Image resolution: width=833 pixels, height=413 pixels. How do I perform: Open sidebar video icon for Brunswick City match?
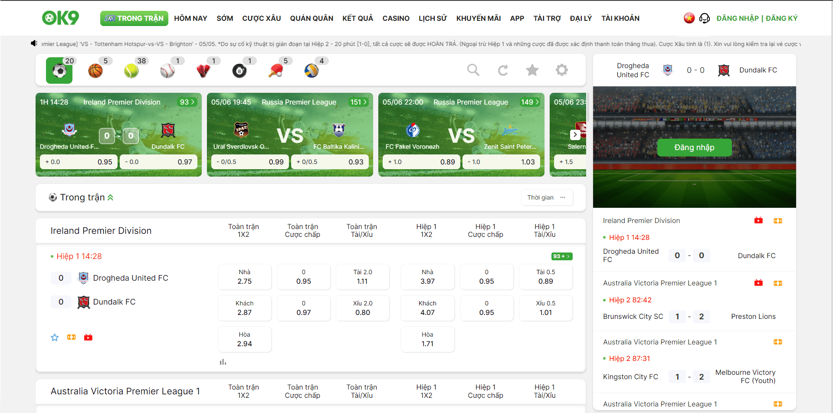click(758, 283)
